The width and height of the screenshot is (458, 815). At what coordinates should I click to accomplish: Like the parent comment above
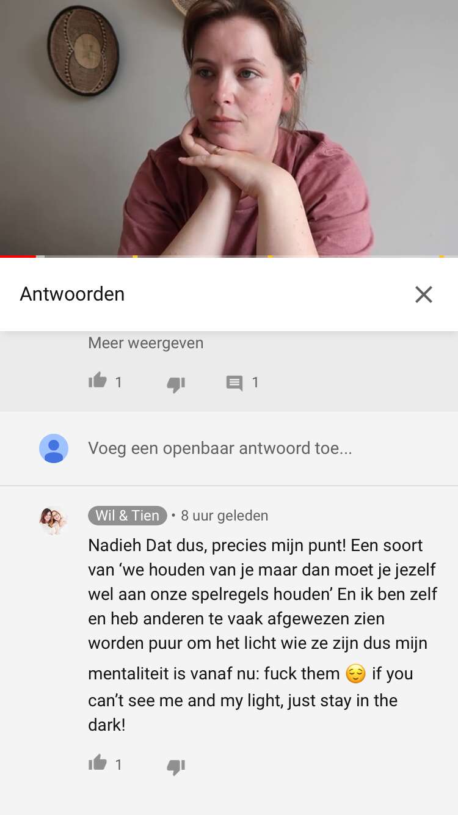pos(98,381)
